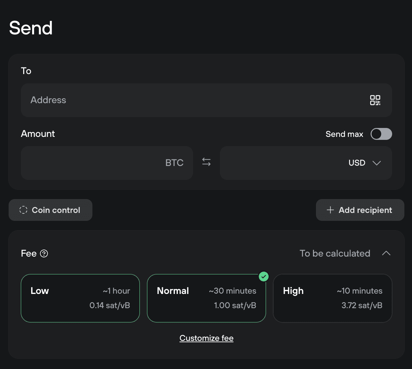Select the Normal fee option
412x369 pixels.
click(206, 298)
